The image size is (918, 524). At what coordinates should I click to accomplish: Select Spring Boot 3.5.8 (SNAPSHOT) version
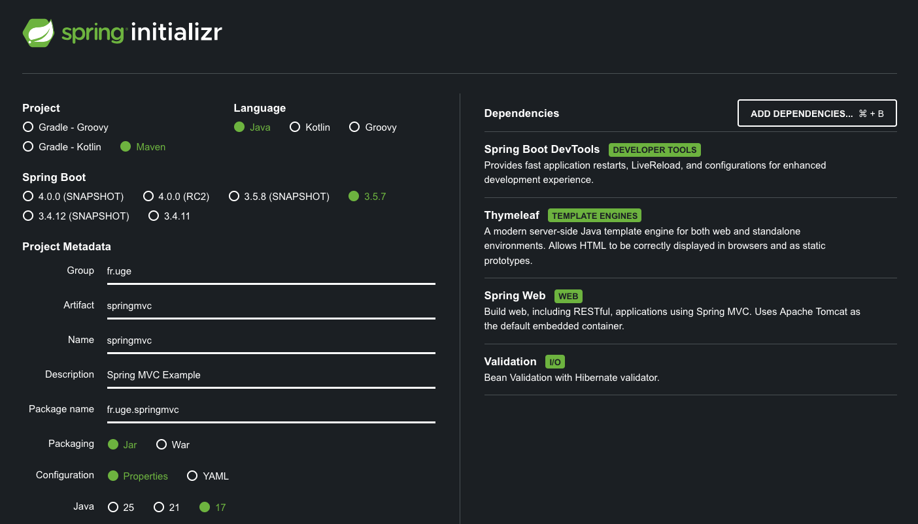pyautogui.click(x=279, y=197)
